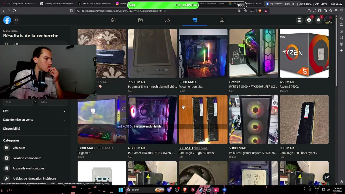Open Messenger chats icon
Screen dimensions: 345x194
click(309, 20)
